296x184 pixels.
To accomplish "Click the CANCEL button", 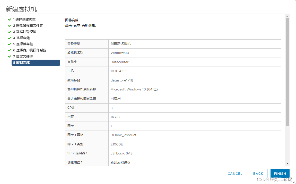I will [x=235, y=174].
